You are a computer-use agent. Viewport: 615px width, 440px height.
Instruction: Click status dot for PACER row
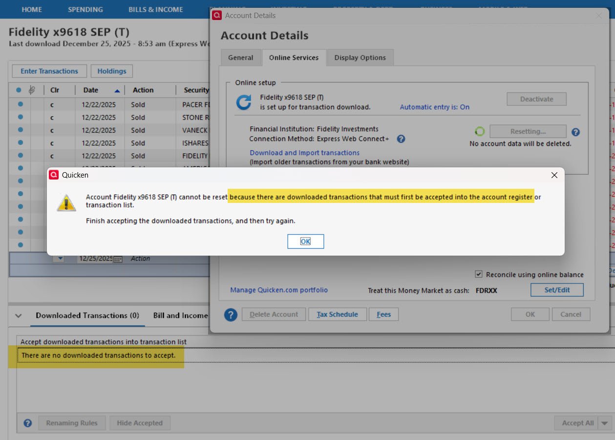[20, 104]
